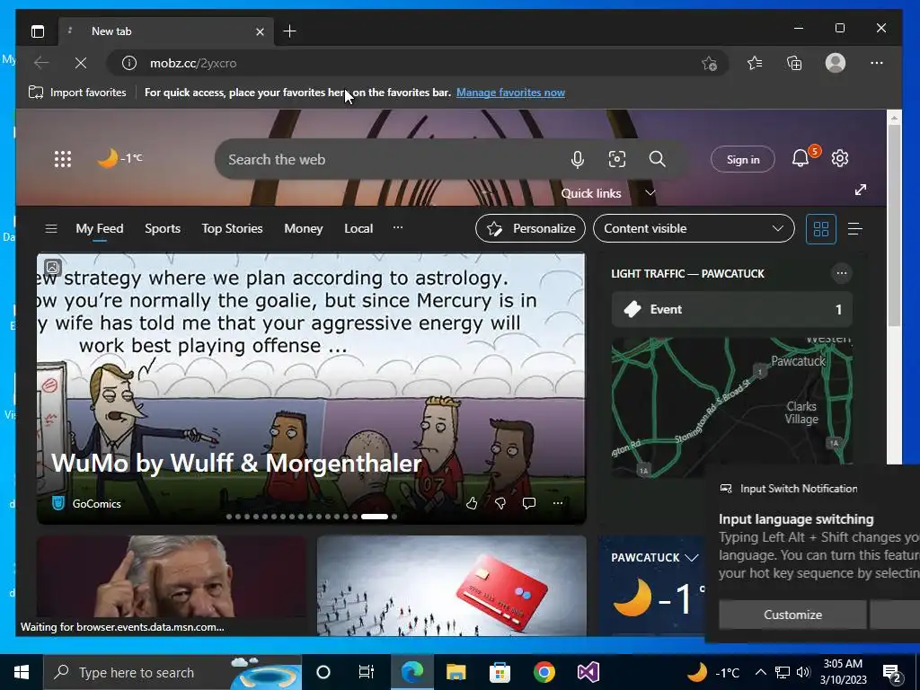Open Manage favorites now link
The height and width of the screenshot is (690, 920).
(510, 93)
